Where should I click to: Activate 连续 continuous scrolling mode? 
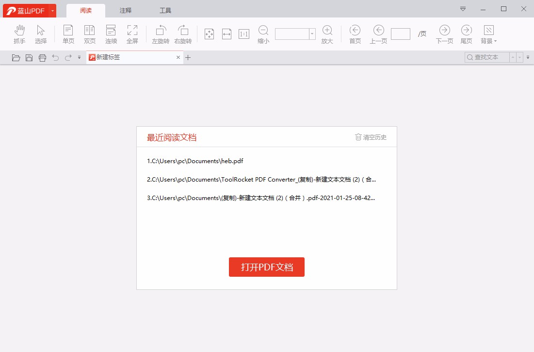coord(111,33)
